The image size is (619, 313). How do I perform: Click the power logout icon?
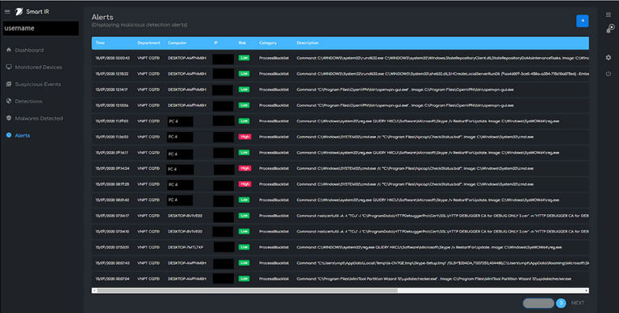[x=609, y=74]
